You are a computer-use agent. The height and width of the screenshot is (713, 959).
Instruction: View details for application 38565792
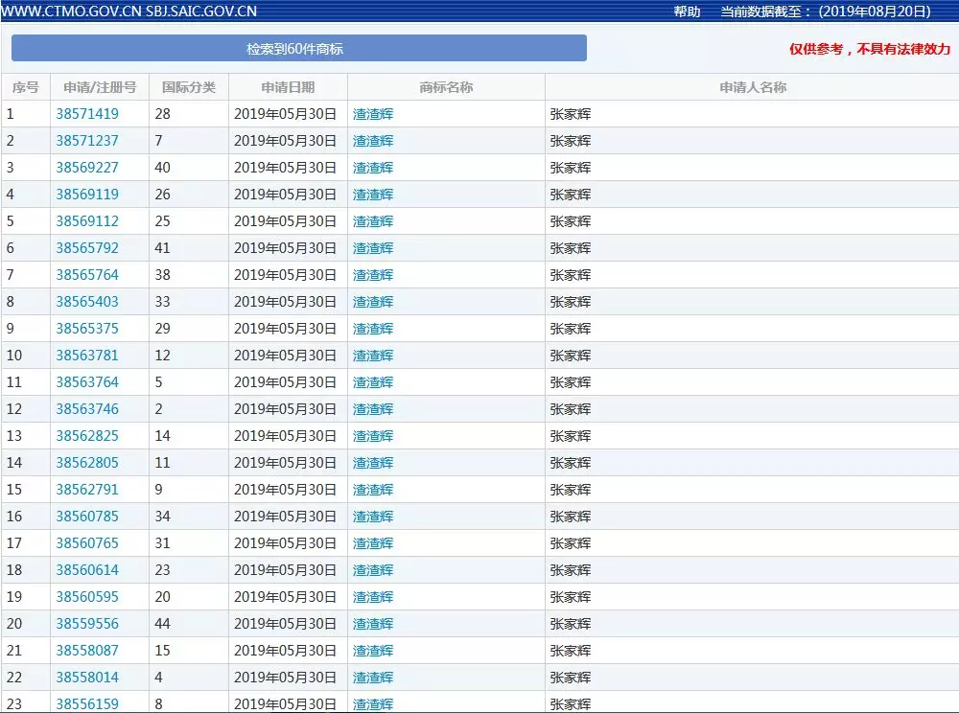click(x=87, y=248)
